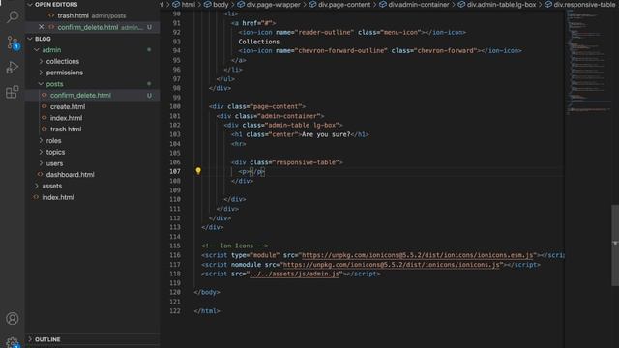Expand the permissions folder

[41, 72]
